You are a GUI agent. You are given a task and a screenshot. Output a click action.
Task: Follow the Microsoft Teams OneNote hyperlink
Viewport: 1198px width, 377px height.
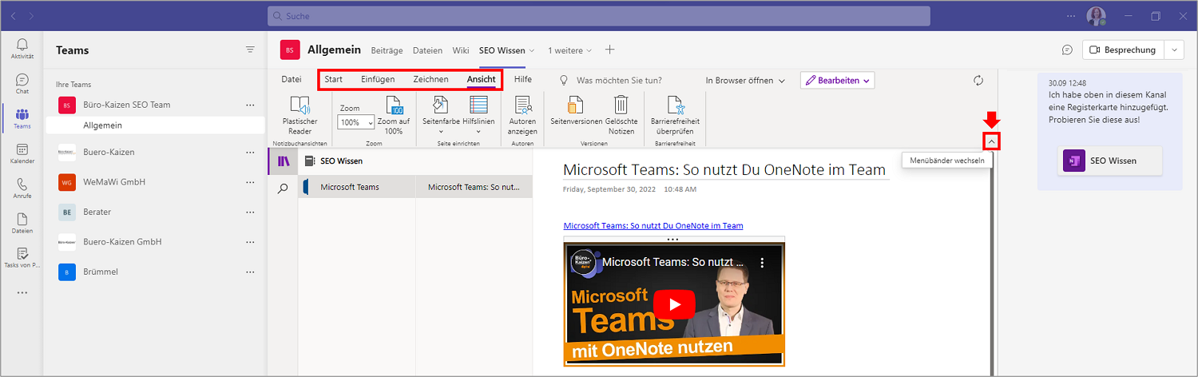[653, 225]
